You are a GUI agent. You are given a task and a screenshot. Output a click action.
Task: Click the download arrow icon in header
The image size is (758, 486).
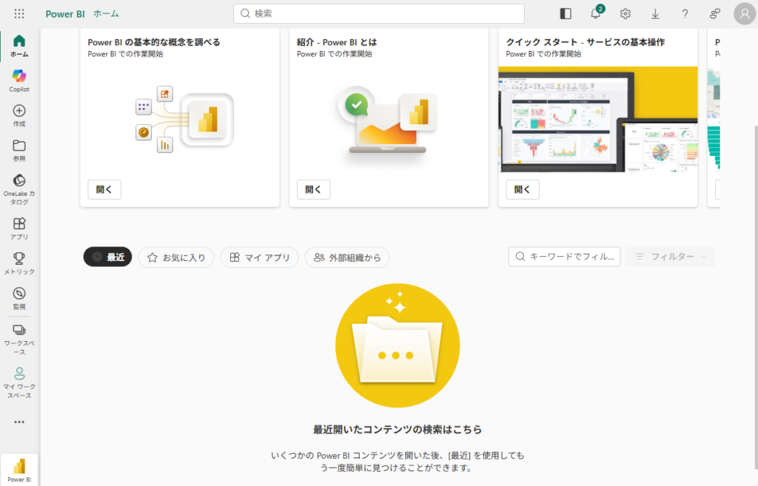pos(655,14)
